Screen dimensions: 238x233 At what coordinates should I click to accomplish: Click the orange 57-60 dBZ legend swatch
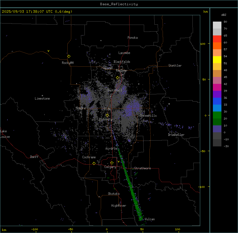tap(217, 46)
